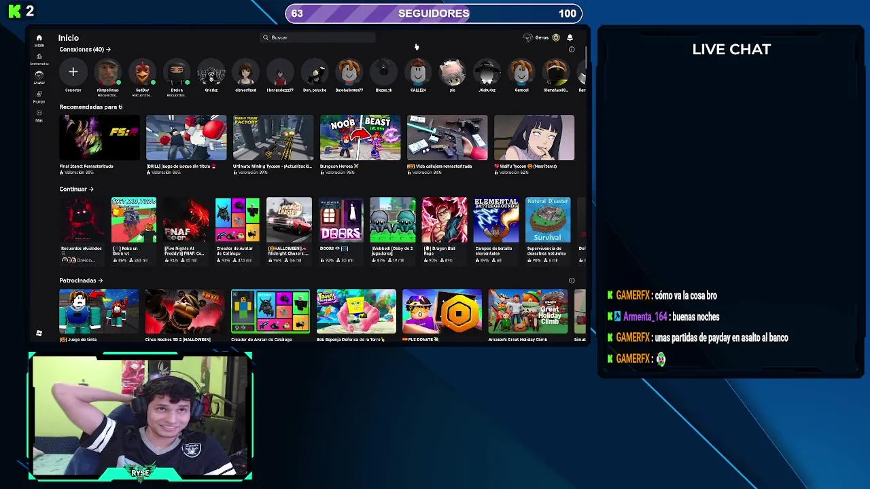Open sponsored Creador de Avatar de Catálogo
Screen dimensions: 870x489
271,312
